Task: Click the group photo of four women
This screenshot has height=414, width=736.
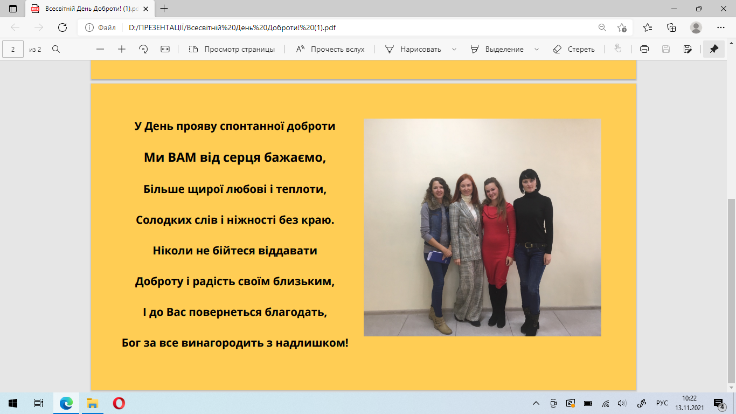Action: [482, 227]
